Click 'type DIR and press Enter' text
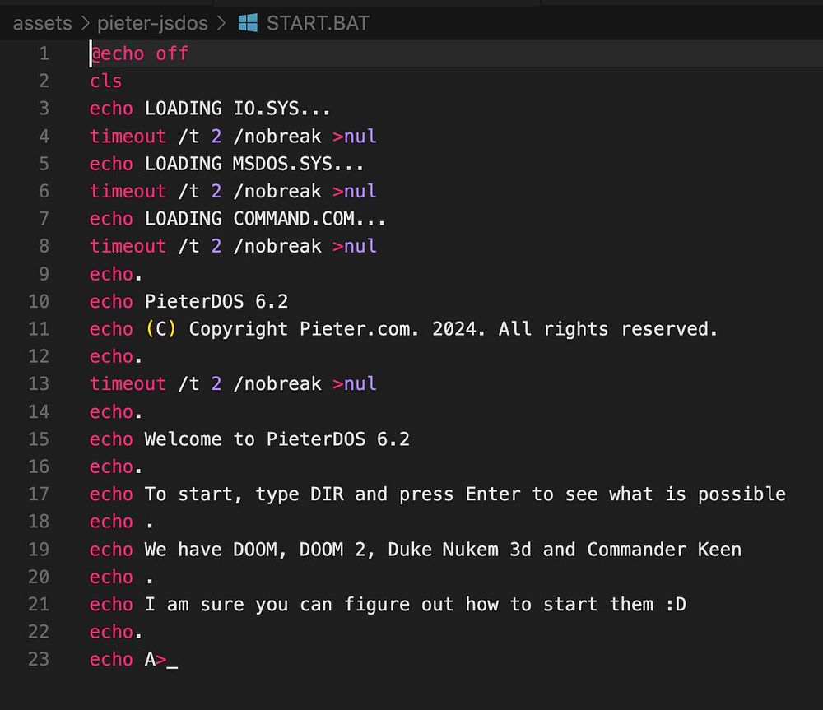This screenshot has height=710, width=823. [x=388, y=494]
